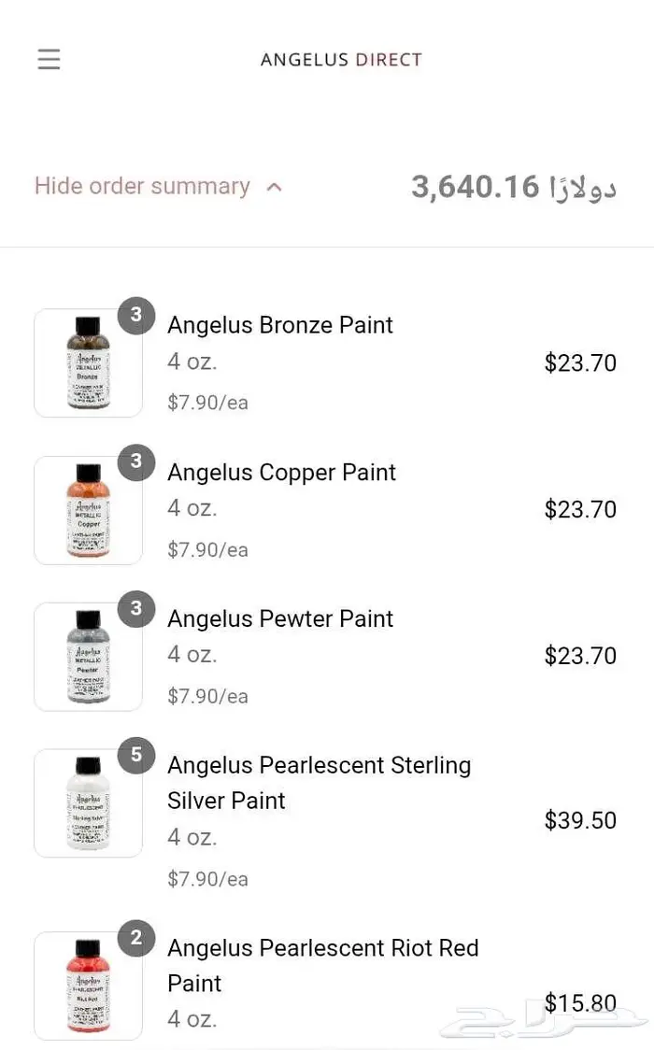Click Hide order summary text
Viewport: 654px width, 1050px height.
click(142, 186)
